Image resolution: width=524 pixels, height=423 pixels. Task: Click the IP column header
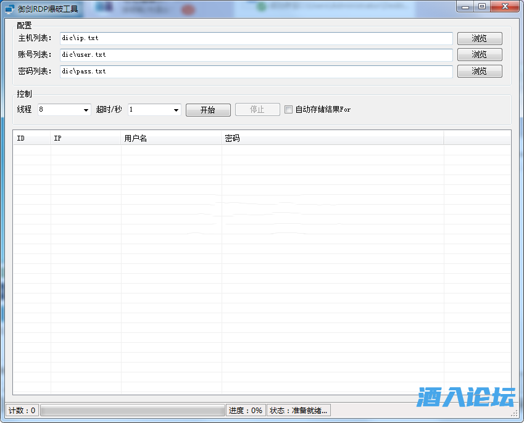tap(86, 138)
